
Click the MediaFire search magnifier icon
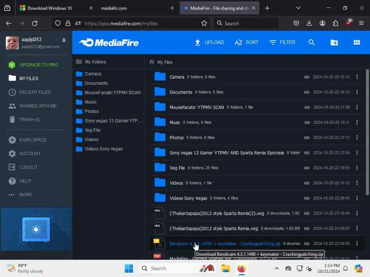(x=311, y=43)
